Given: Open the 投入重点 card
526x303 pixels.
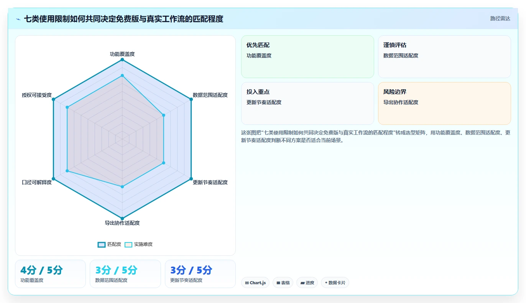Looking at the screenshot, I should click(307, 103).
